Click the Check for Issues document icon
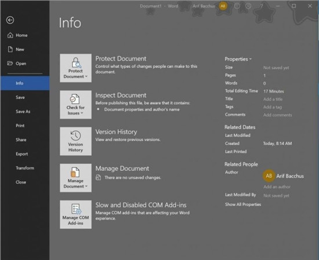This screenshot has width=319, height=260. 75,99
